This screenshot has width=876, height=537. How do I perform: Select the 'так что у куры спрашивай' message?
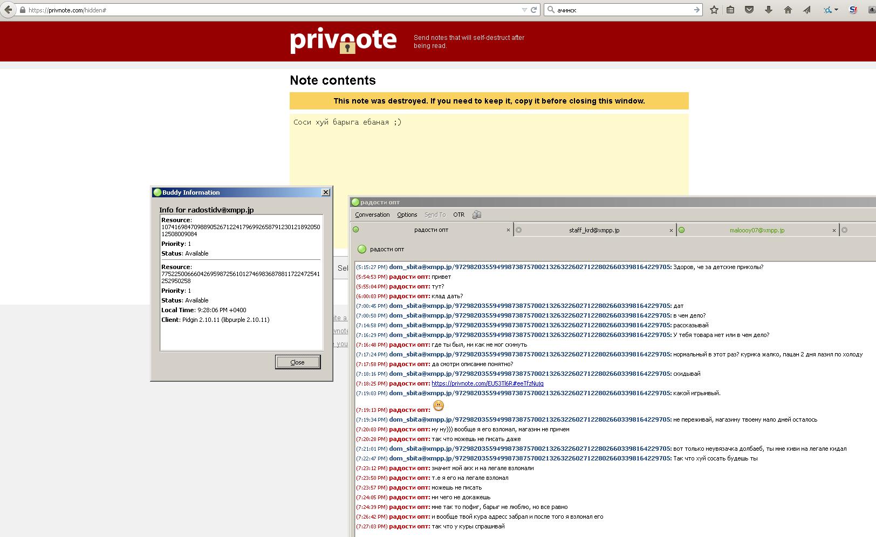point(468,526)
